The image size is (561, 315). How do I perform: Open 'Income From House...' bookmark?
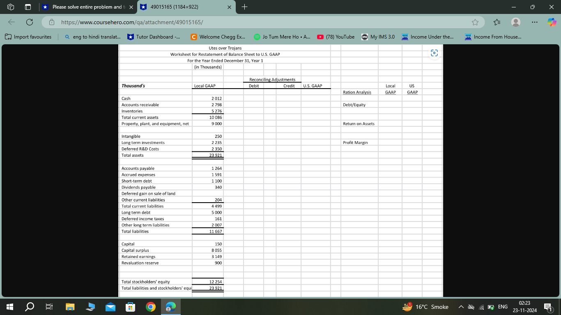pyautogui.click(x=493, y=37)
